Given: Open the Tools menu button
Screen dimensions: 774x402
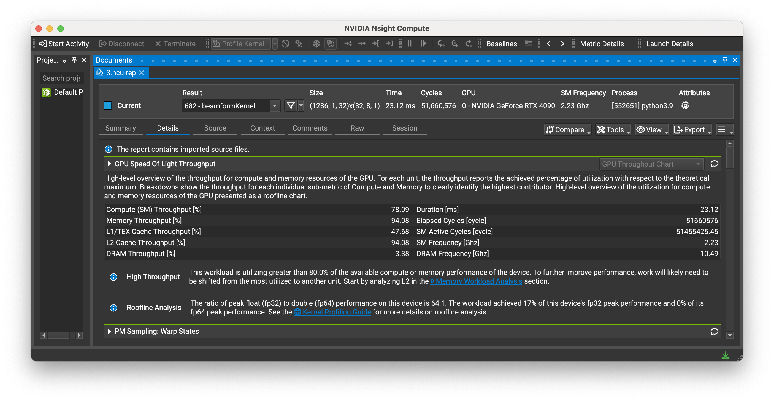Looking at the screenshot, I should click(613, 130).
